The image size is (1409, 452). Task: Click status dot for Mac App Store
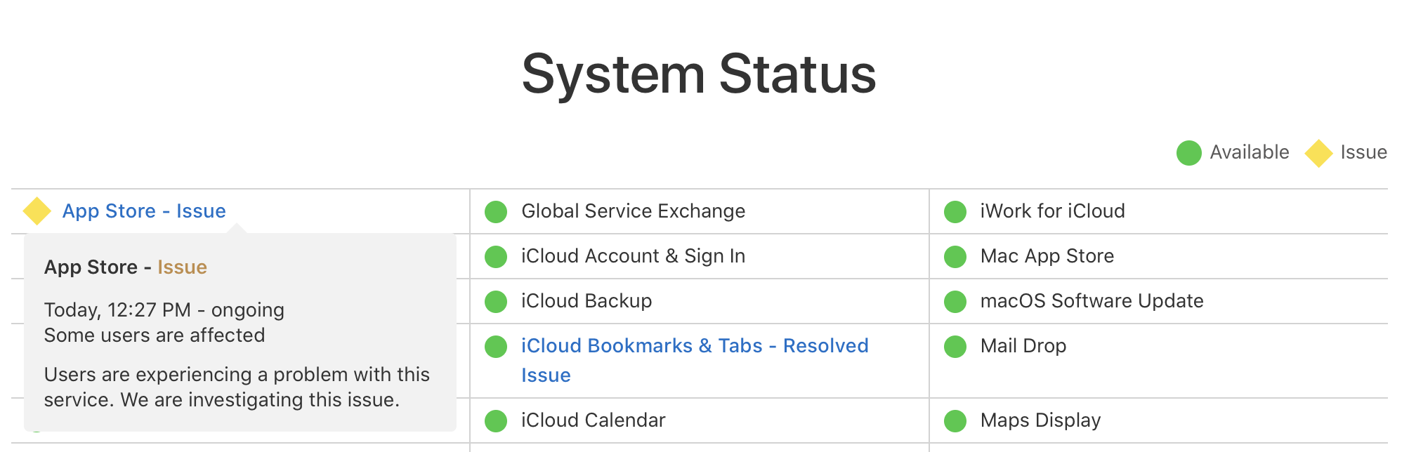955,256
